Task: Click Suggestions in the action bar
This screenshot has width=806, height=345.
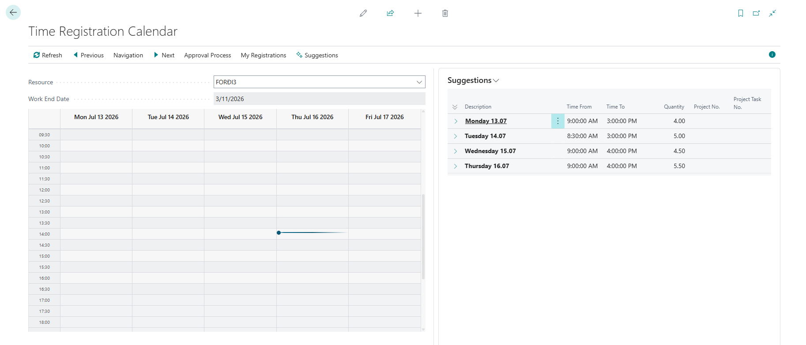Action: point(317,55)
